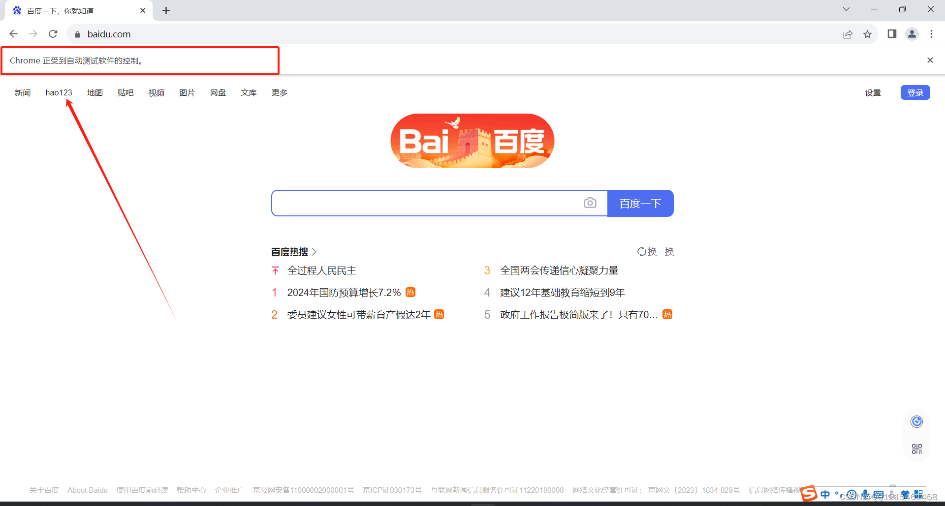Open hot search 全国两会传递信心凝聚力量
Image resolution: width=945 pixels, height=506 pixels.
coord(559,270)
